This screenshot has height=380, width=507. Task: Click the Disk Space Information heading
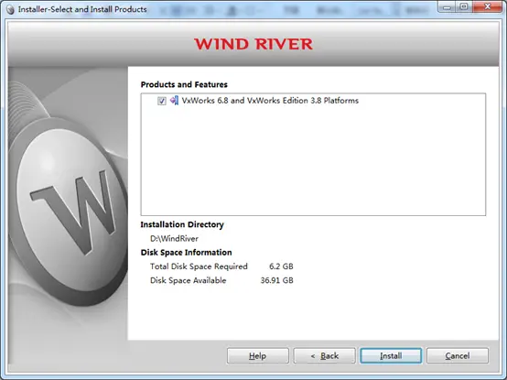[x=187, y=252]
